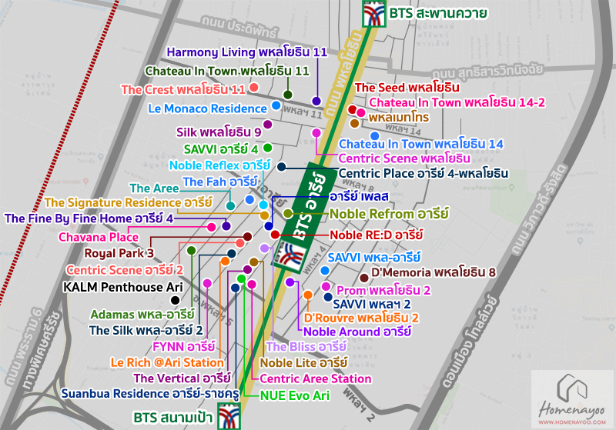The image size is (616, 430).
Task: Click the red marker dot for Noble RE:D อารีย์
Action: pos(275,235)
